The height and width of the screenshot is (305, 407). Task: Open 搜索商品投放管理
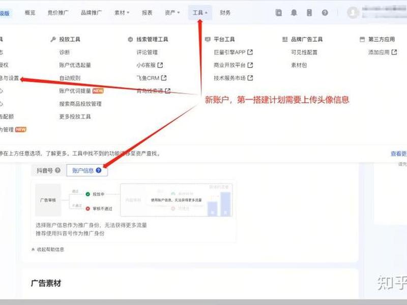point(80,104)
